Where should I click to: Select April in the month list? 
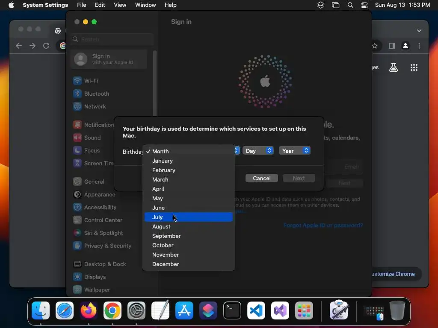(189, 189)
